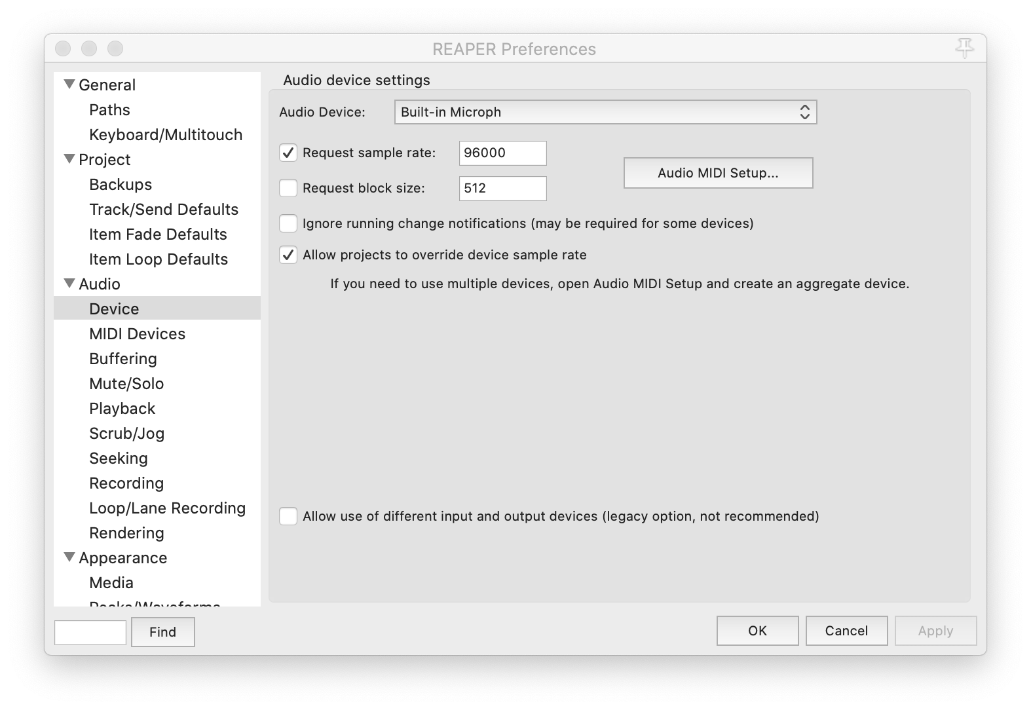1031x710 pixels.
Task: Select the Audio category label
Action: click(x=100, y=284)
